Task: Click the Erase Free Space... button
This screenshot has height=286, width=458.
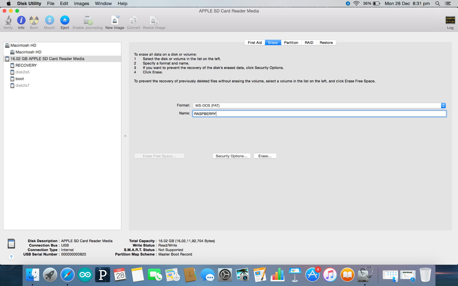Action: click(x=159, y=156)
